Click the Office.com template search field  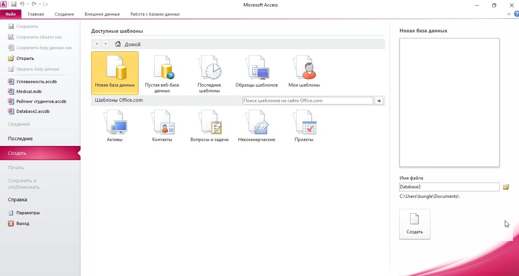pos(308,101)
